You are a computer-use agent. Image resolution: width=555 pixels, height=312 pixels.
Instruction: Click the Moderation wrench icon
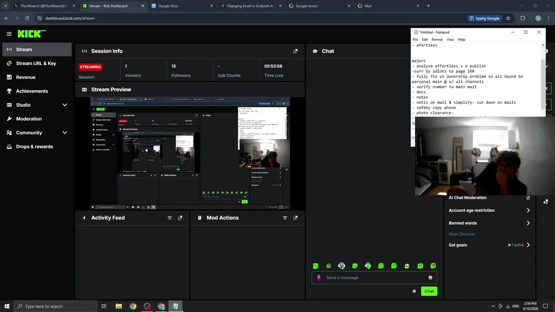(x=9, y=119)
